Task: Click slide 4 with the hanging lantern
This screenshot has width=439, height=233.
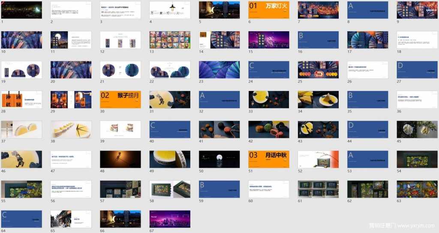Action: [170, 10]
